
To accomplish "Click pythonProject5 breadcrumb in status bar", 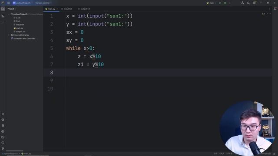I will (10, 154).
